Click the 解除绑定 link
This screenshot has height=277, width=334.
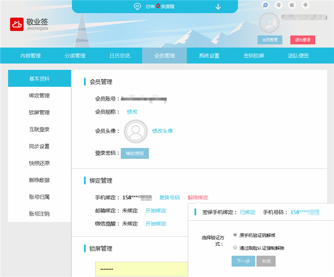tap(198, 197)
